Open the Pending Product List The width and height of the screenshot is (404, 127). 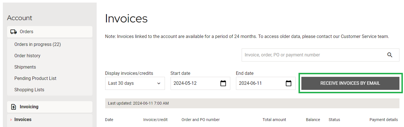tap(35, 79)
